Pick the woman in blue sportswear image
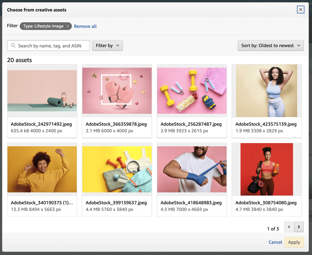 click(267, 91)
